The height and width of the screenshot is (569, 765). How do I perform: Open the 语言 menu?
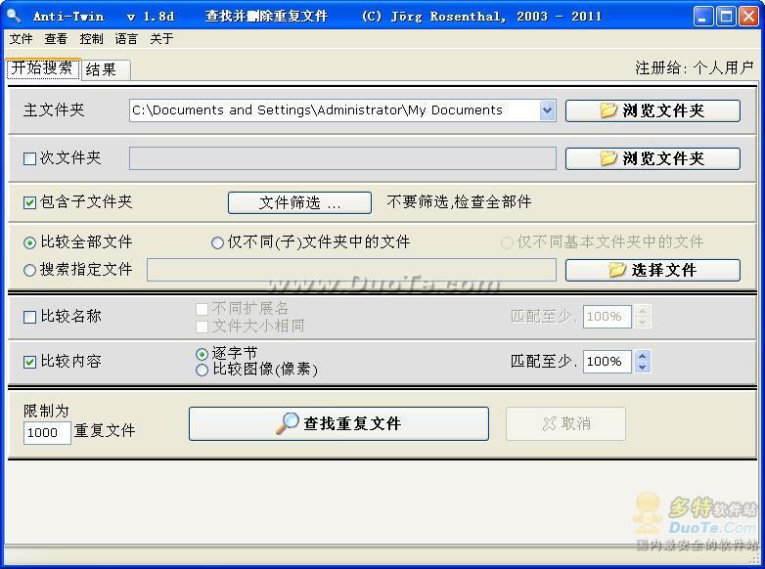(x=126, y=39)
